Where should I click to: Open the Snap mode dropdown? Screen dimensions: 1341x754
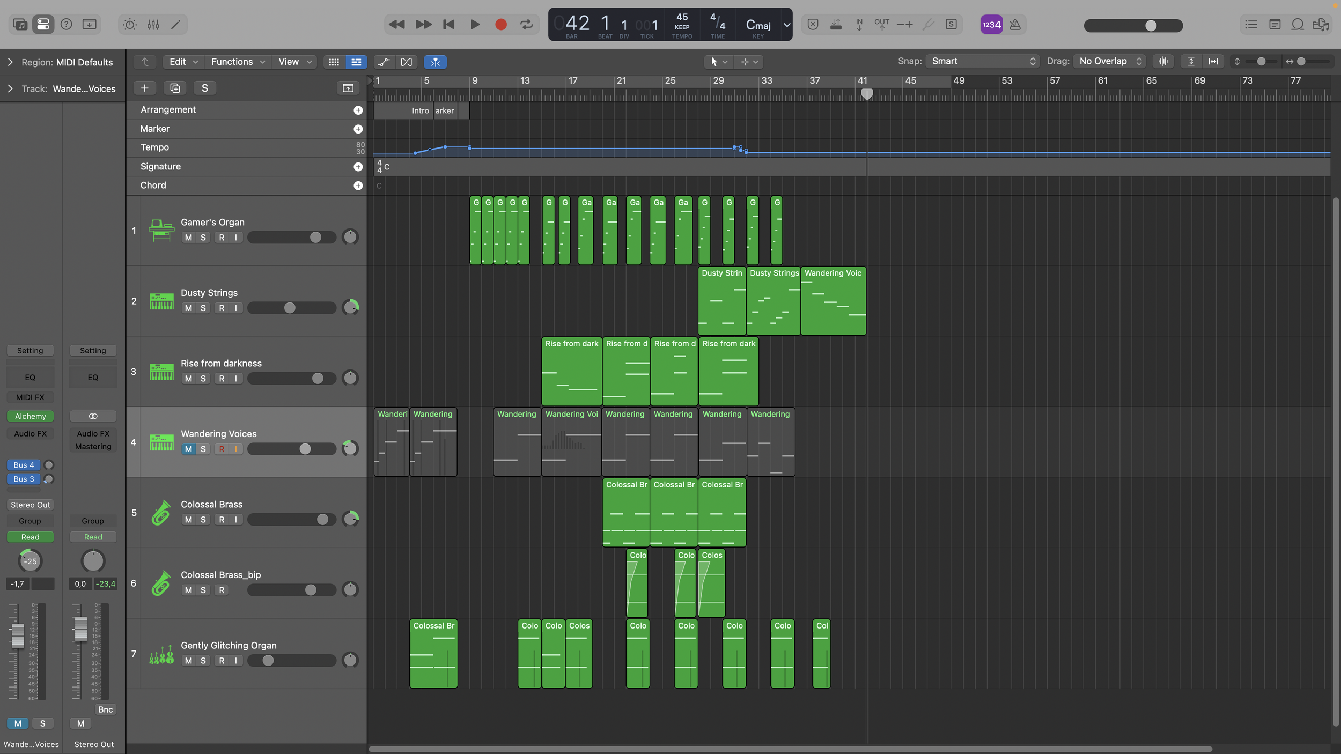(983, 61)
